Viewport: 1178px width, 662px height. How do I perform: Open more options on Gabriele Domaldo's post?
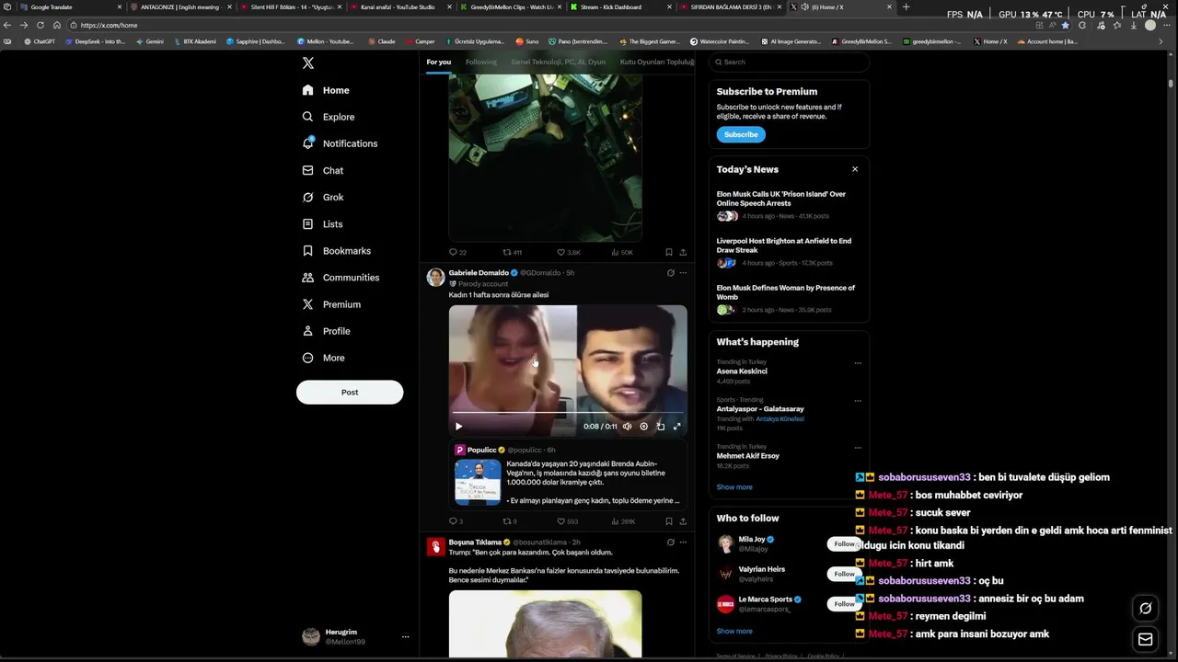[x=683, y=273]
